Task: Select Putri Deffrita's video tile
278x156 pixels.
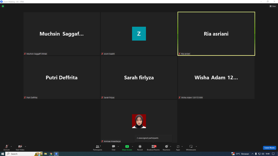Action: point(62,78)
